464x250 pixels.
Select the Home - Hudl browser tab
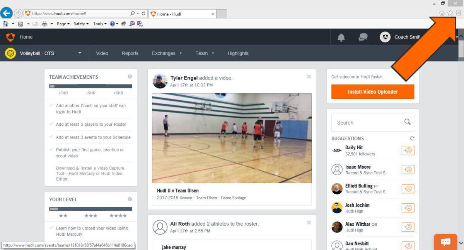click(182, 14)
